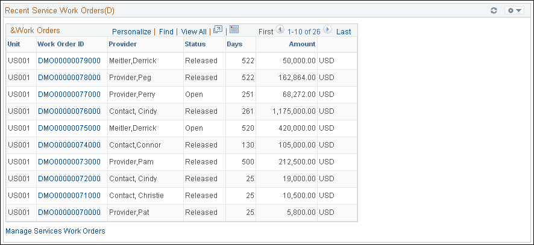534x245 pixels.
Task: Sort by the Status column header
Action: coord(195,44)
